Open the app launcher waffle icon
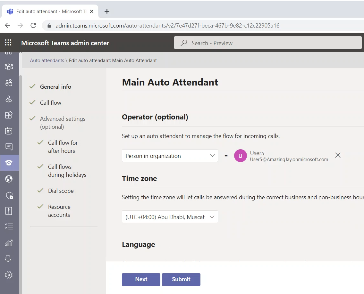This screenshot has height=294, width=364. click(x=8, y=43)
